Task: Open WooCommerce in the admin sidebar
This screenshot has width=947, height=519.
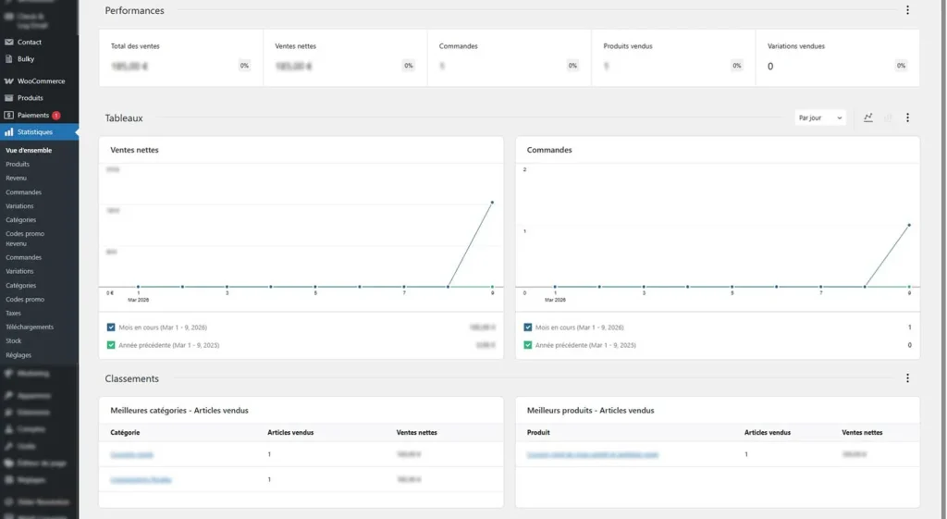Action: pyautogui.click(x=41, y=81)
